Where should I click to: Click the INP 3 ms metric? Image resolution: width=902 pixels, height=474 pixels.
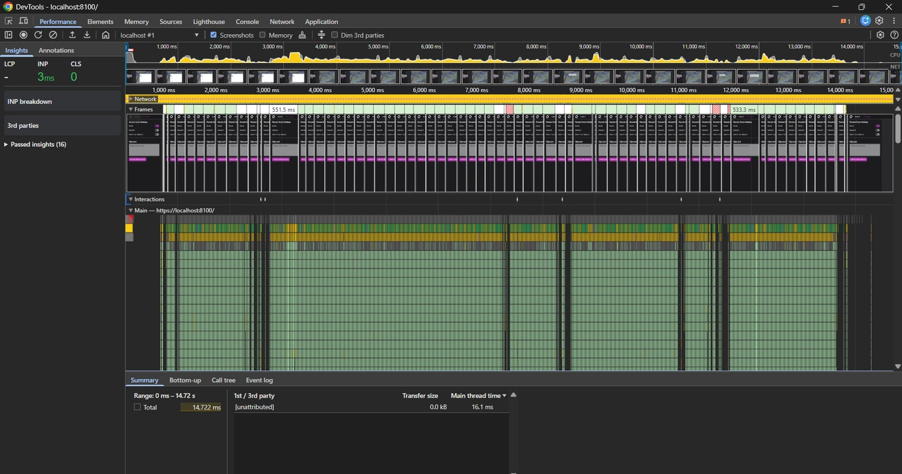point(45,77)
